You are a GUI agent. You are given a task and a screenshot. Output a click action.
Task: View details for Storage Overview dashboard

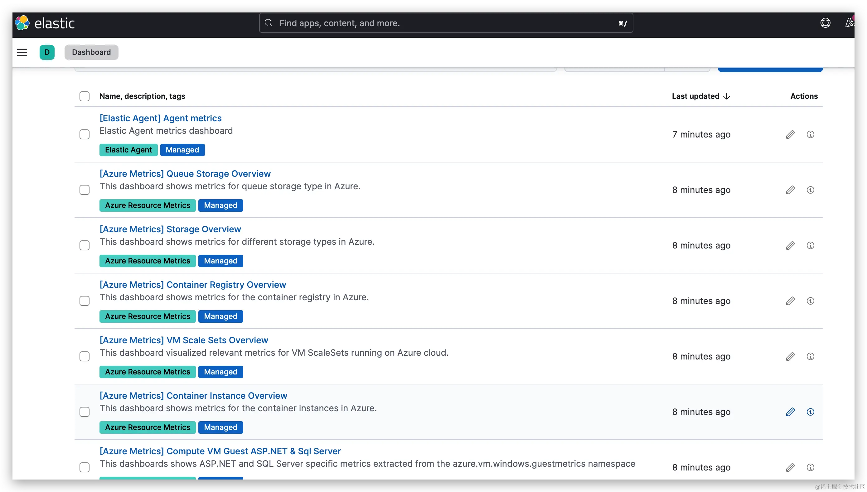pos(810,245)
